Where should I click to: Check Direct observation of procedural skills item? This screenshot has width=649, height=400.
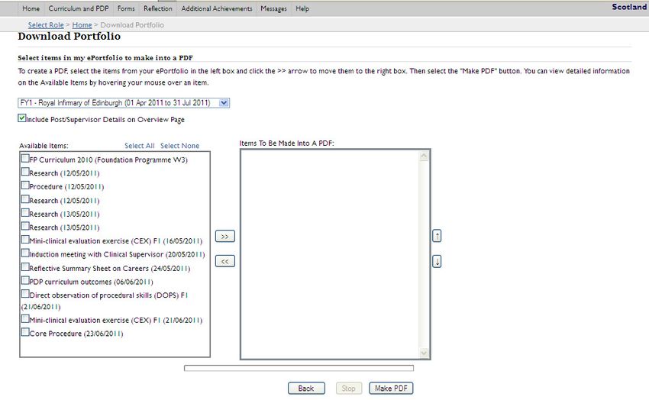pyautogui.click(x=25, y=294)
